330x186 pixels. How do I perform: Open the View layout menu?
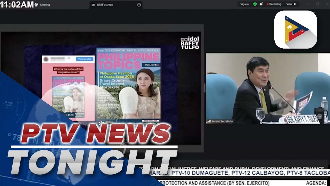pos(291,4)
